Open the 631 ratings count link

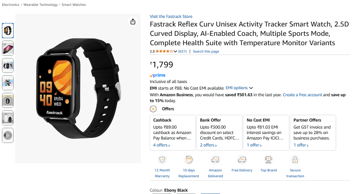[x=182, y=51]
